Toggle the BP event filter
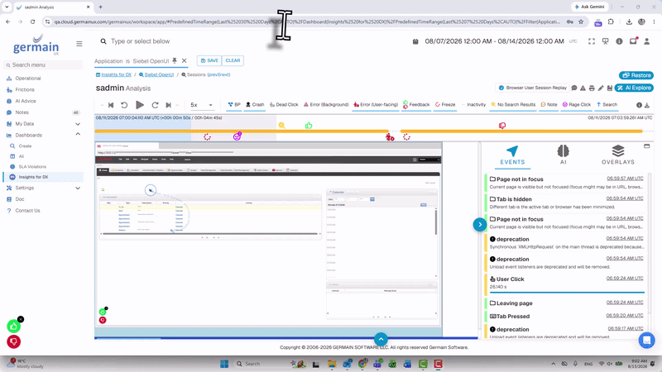 point(234,105)
